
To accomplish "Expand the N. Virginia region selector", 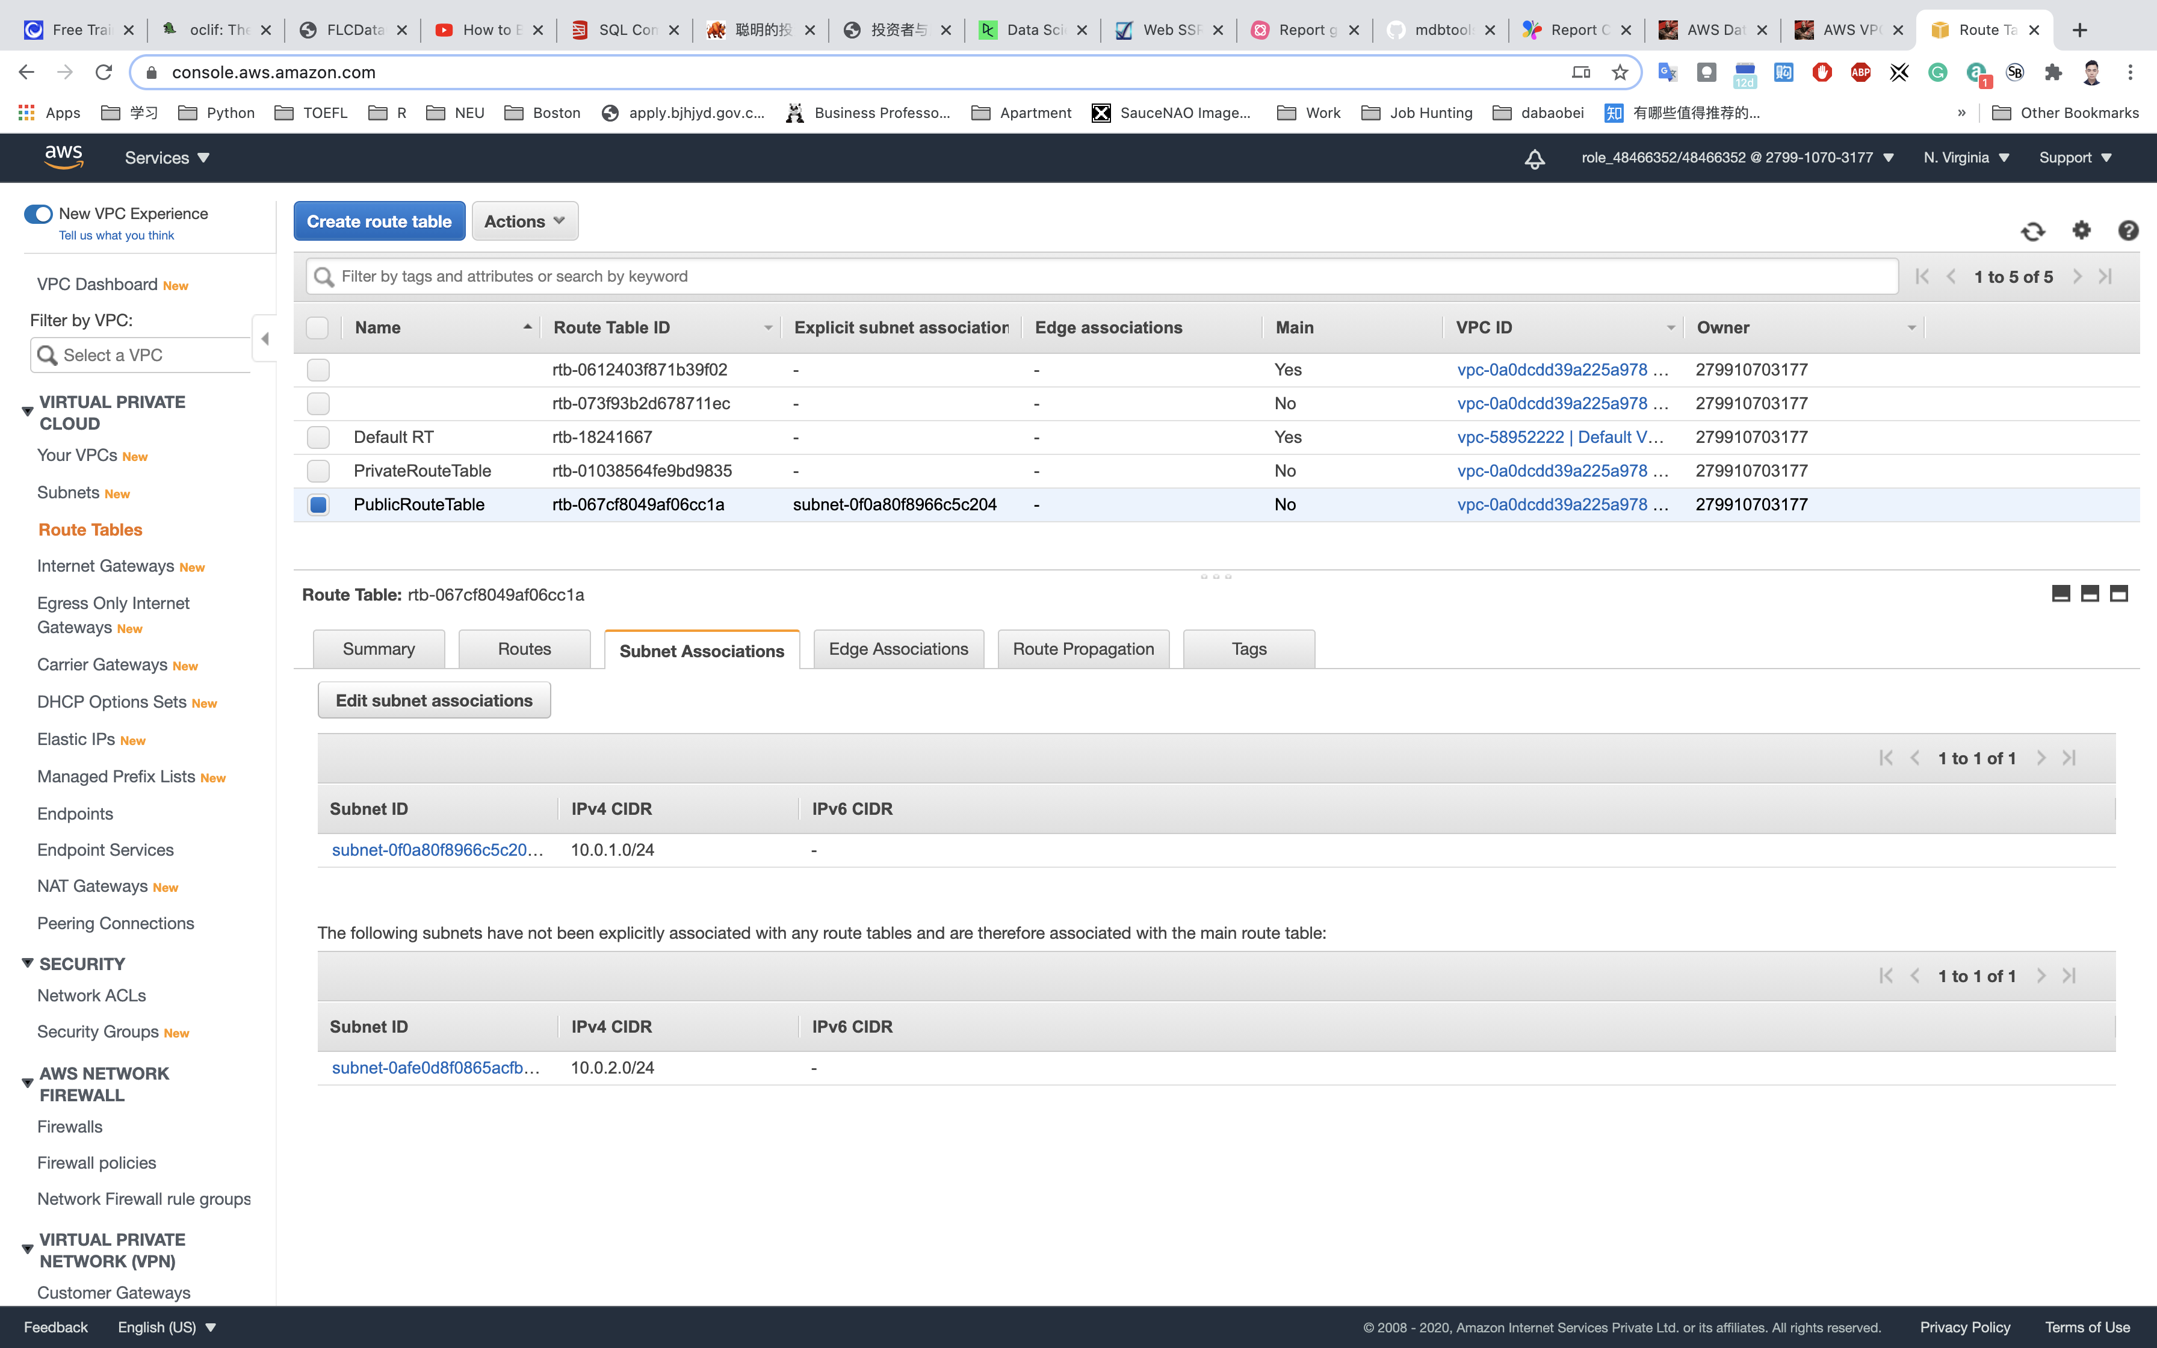I will click(1966, 158).
